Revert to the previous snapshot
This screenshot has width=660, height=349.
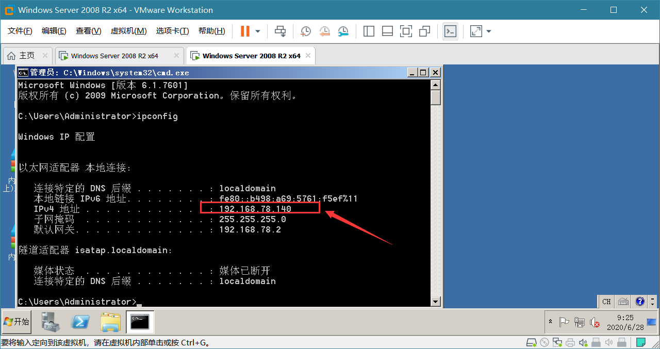(324, 31)
